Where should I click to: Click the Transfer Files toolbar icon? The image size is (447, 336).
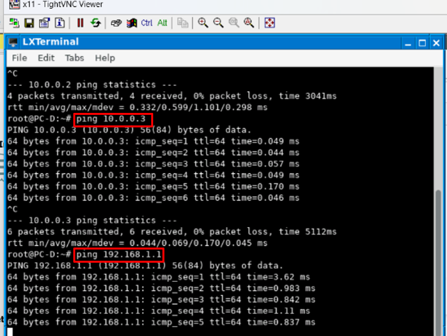tap(183, 23)
